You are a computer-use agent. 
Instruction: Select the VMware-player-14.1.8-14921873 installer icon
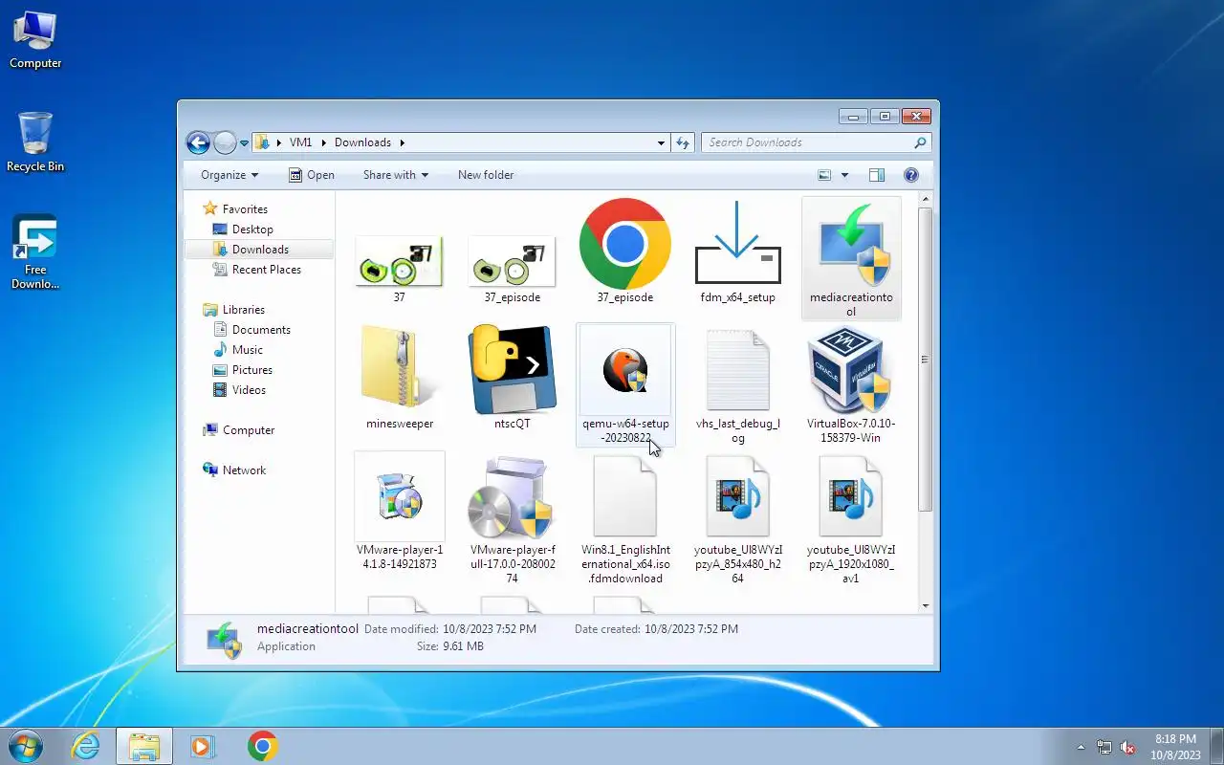[399, 496]
